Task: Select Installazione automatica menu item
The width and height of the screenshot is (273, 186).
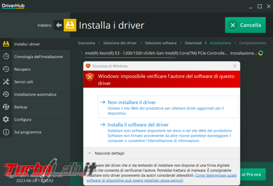Action: point(35,94)
